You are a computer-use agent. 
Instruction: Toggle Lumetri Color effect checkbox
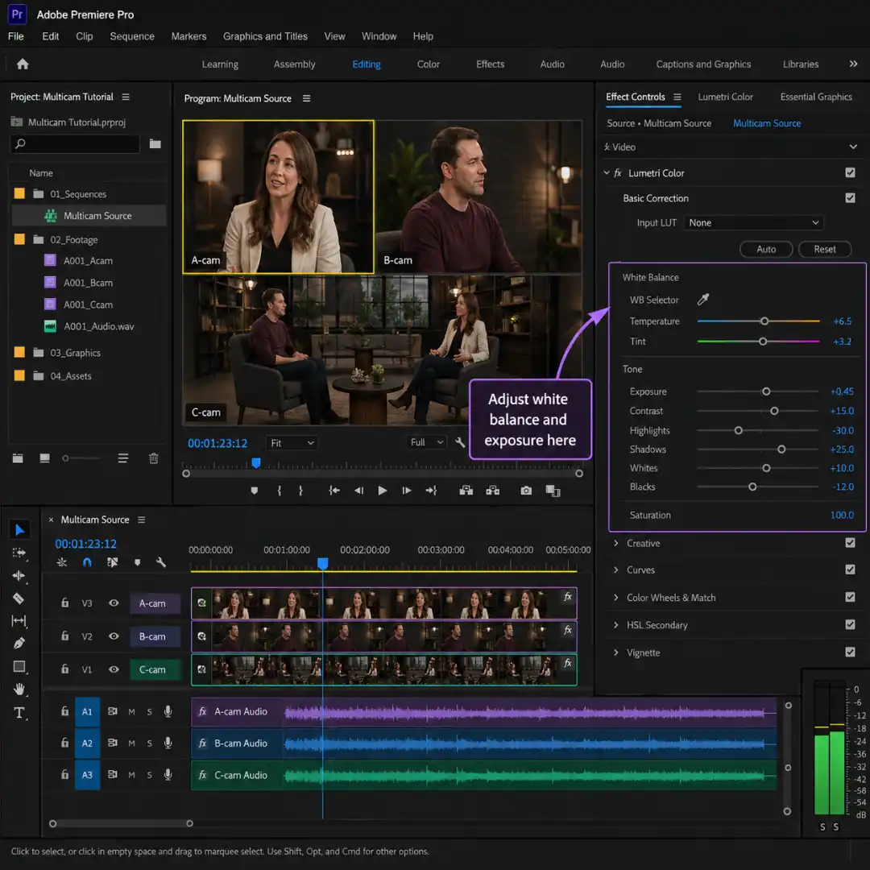(x=850, y=172)
